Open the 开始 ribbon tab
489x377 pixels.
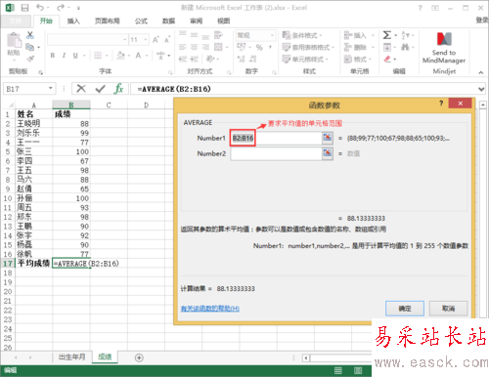tap(46, 21)
